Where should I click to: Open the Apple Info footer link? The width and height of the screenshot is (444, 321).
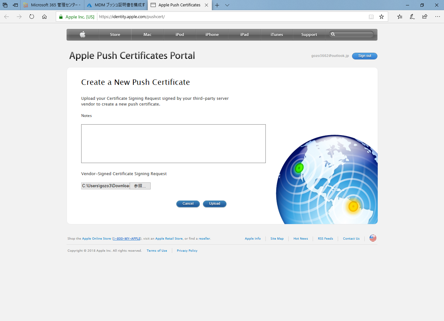253,239
